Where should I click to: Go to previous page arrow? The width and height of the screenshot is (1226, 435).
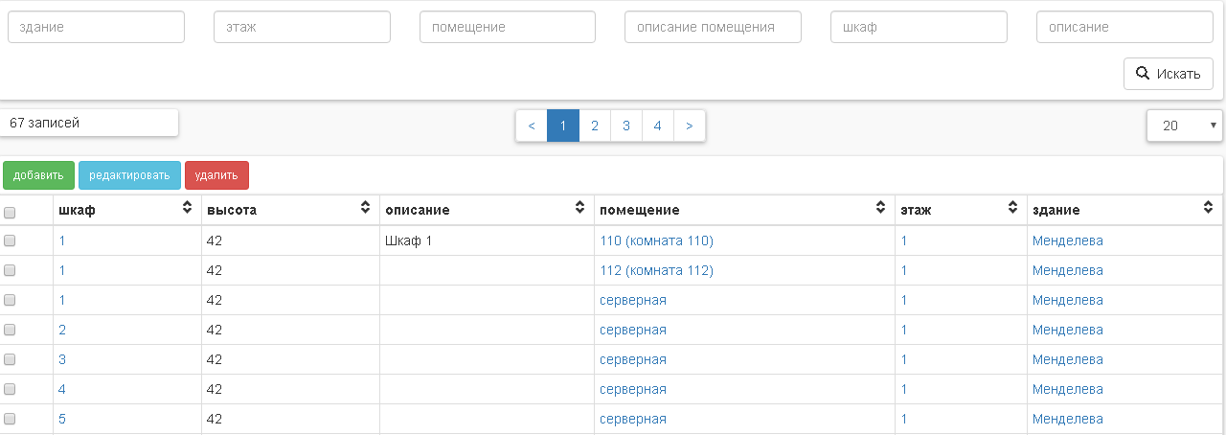(532, 126)
